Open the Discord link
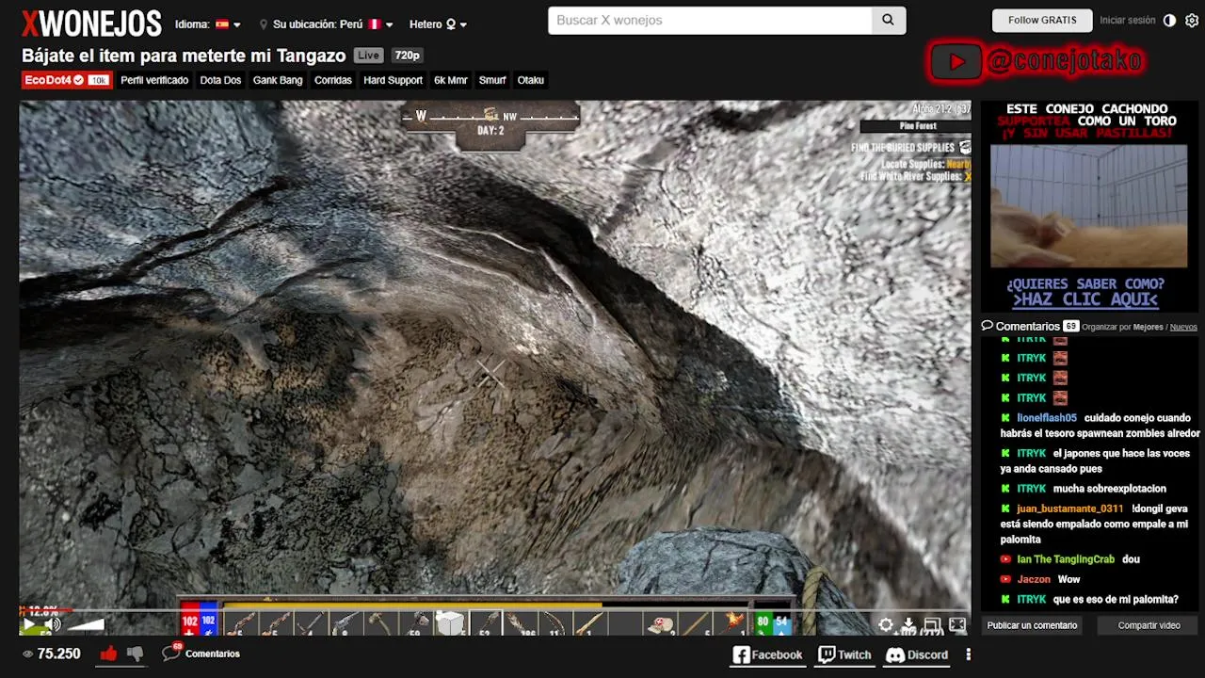The height and width of the screenshot is (678, 1205). pyautogui.click(x=917, y=654)
